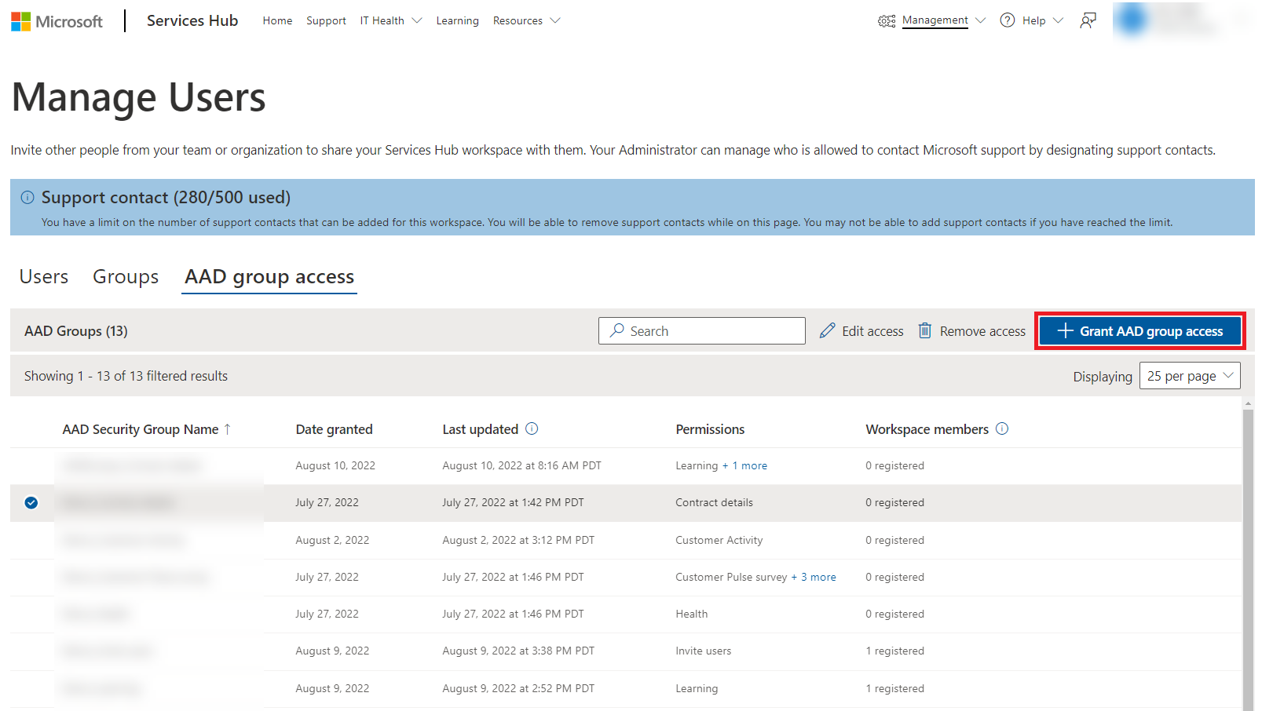Image resolution: width=1262 pixels, height=711 pixels.
Task: Open the 25 per page dropdown
Action: (x=1190, y=376)
